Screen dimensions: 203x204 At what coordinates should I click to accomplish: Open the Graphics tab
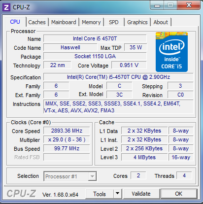(137, 22)
